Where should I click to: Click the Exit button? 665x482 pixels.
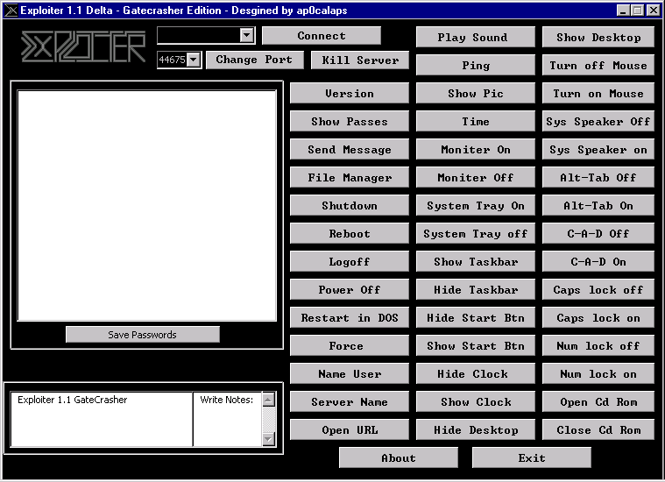point(531,458)
